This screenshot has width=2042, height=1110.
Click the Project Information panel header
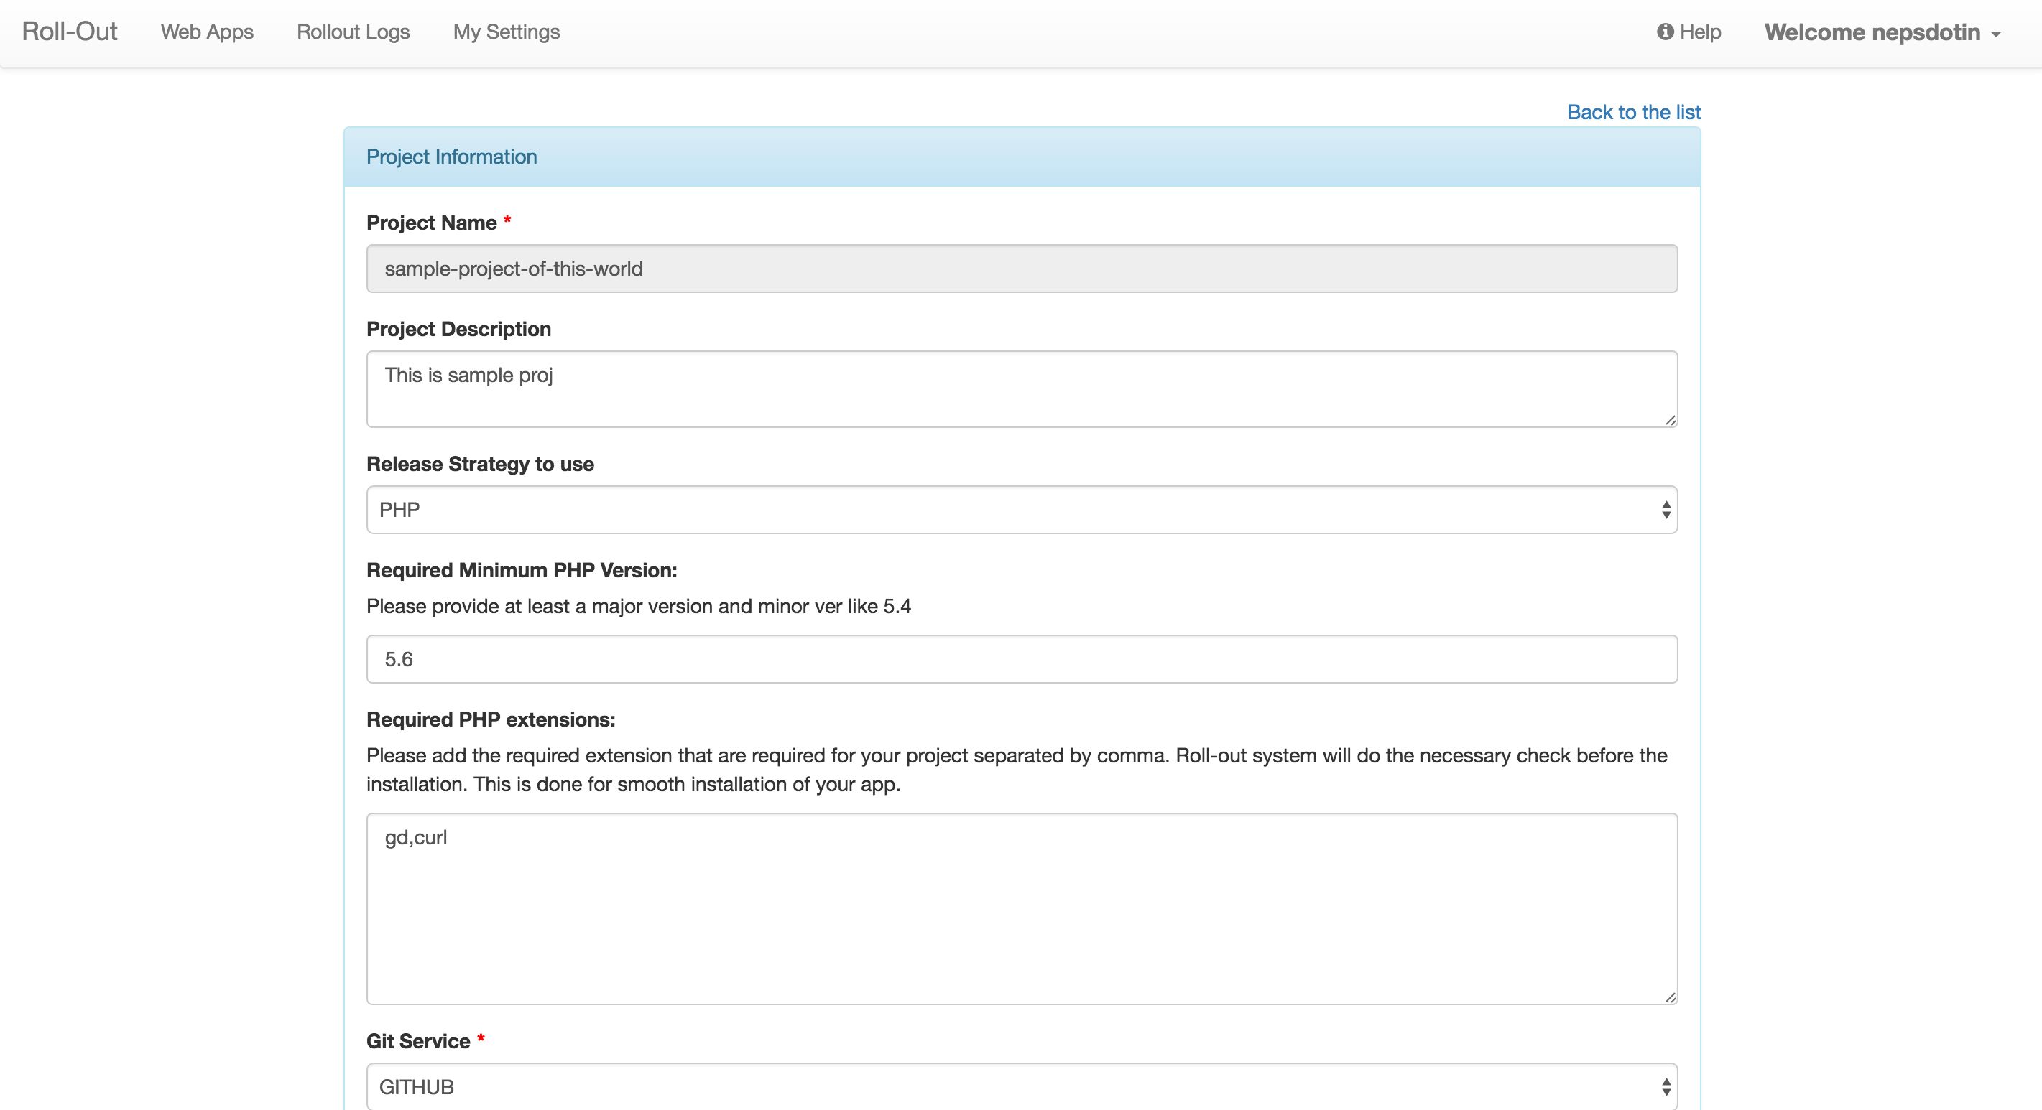tap(1021, 157)
